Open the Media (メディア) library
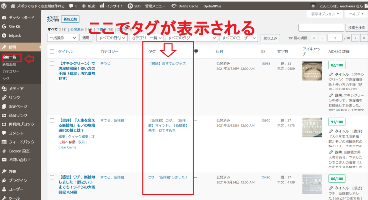Image resolution: width=368 pixels, height=200 pixels. [x=16, y=88]
